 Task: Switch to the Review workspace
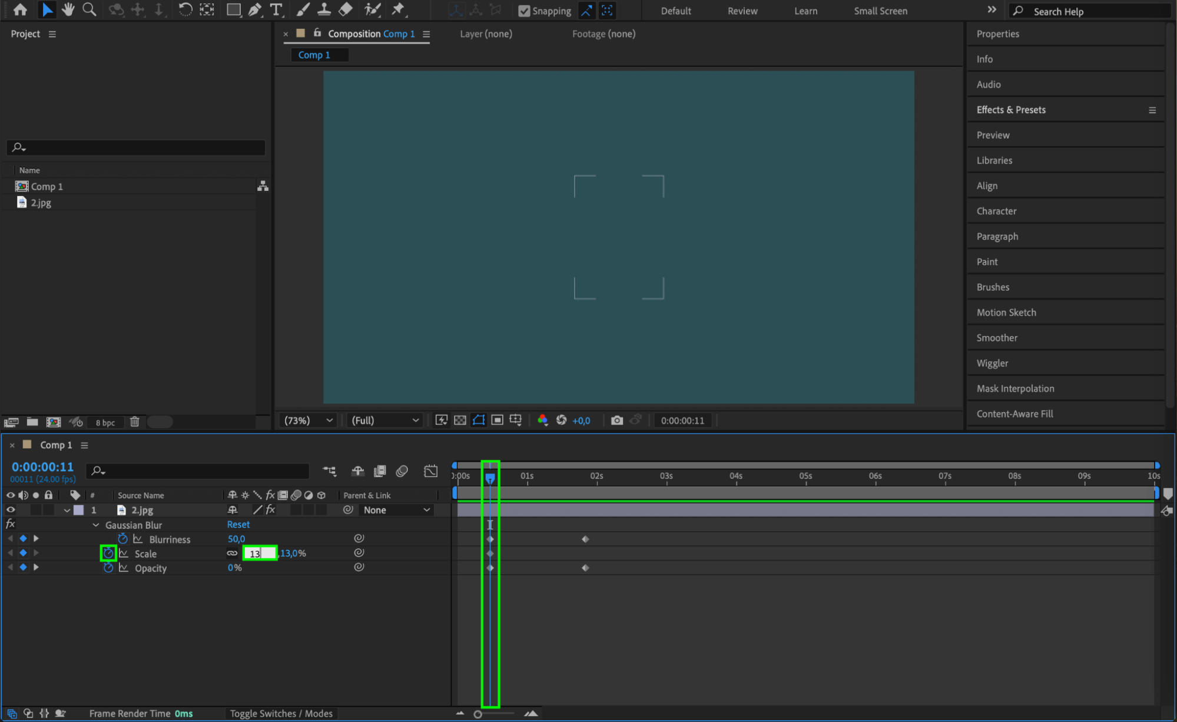(x=742, y=11)
